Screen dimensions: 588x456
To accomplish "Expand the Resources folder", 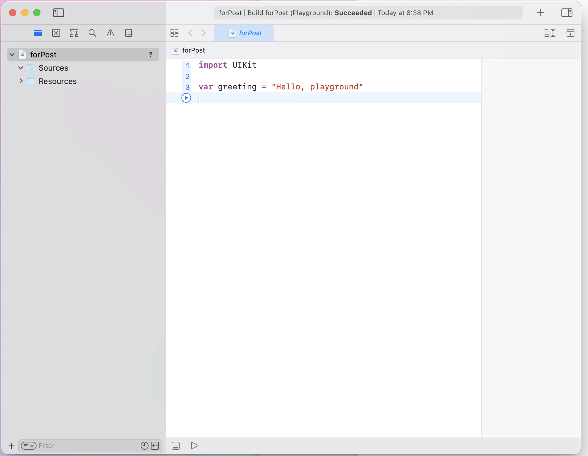I will point(21,81).
